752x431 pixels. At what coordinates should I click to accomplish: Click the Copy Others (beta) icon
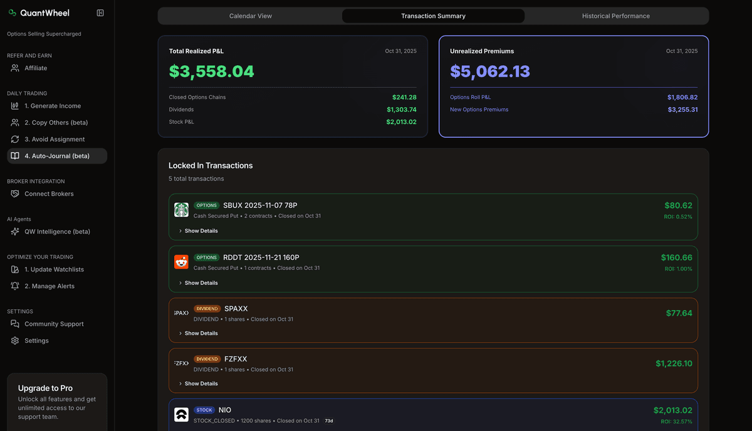click(15, 122)
